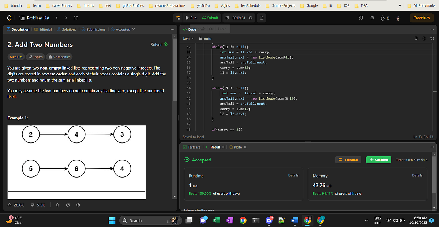Show the Companies tag
Viewport: 439px width, 227px height.
tap(59, 57)
